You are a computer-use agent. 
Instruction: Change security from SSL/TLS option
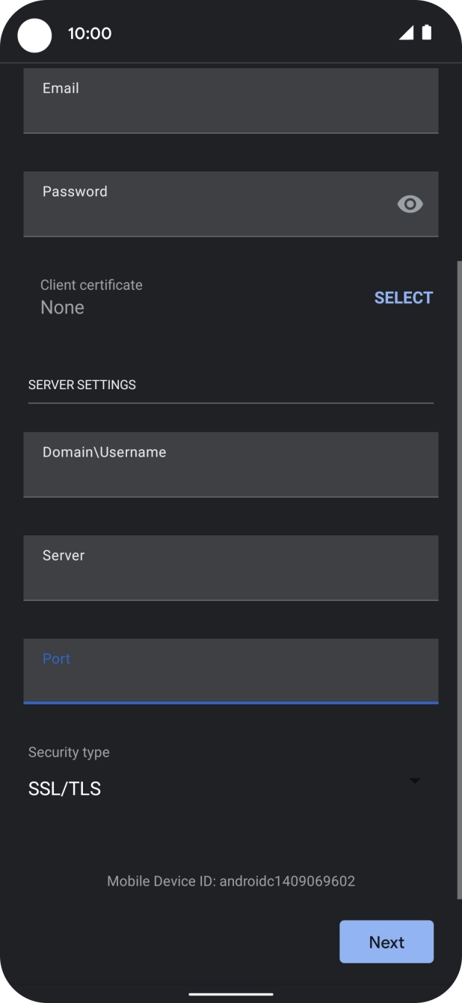click(64, 788)
